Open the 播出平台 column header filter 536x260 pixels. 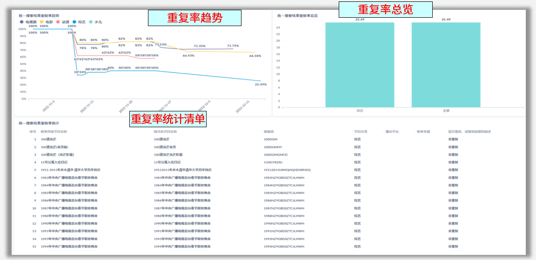(392, 132)
